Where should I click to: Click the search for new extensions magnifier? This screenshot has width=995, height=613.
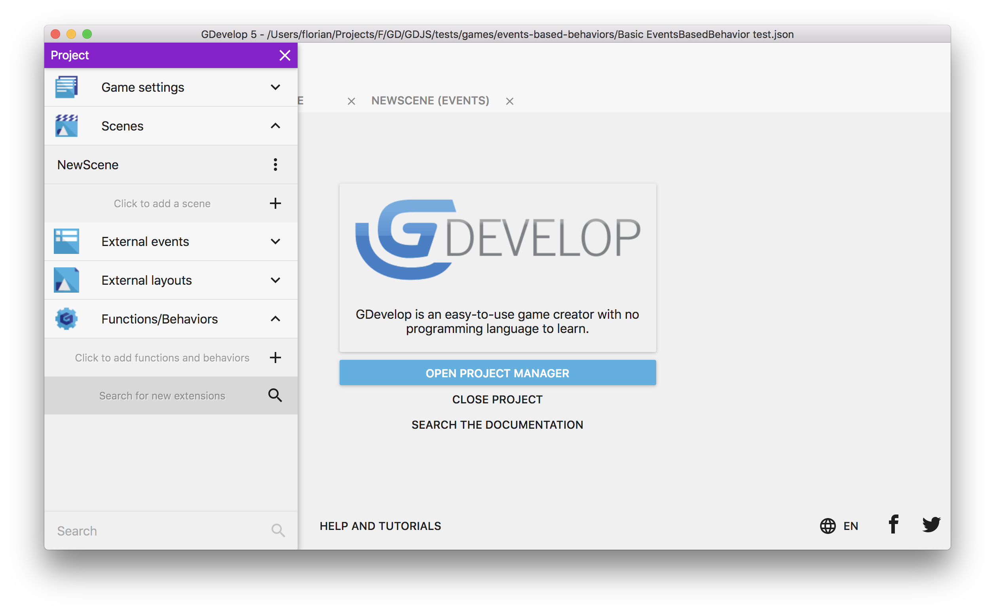coord(275,395)
